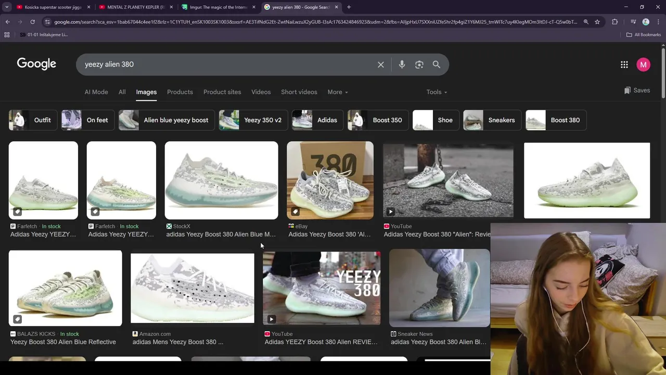Open the apps grid in bookmarks bar

7,35
